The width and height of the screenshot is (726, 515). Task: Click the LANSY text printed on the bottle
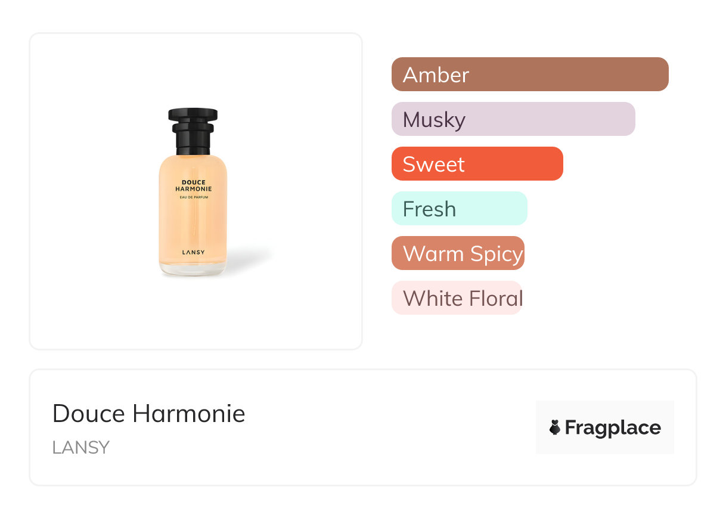[x=193, y=252]
